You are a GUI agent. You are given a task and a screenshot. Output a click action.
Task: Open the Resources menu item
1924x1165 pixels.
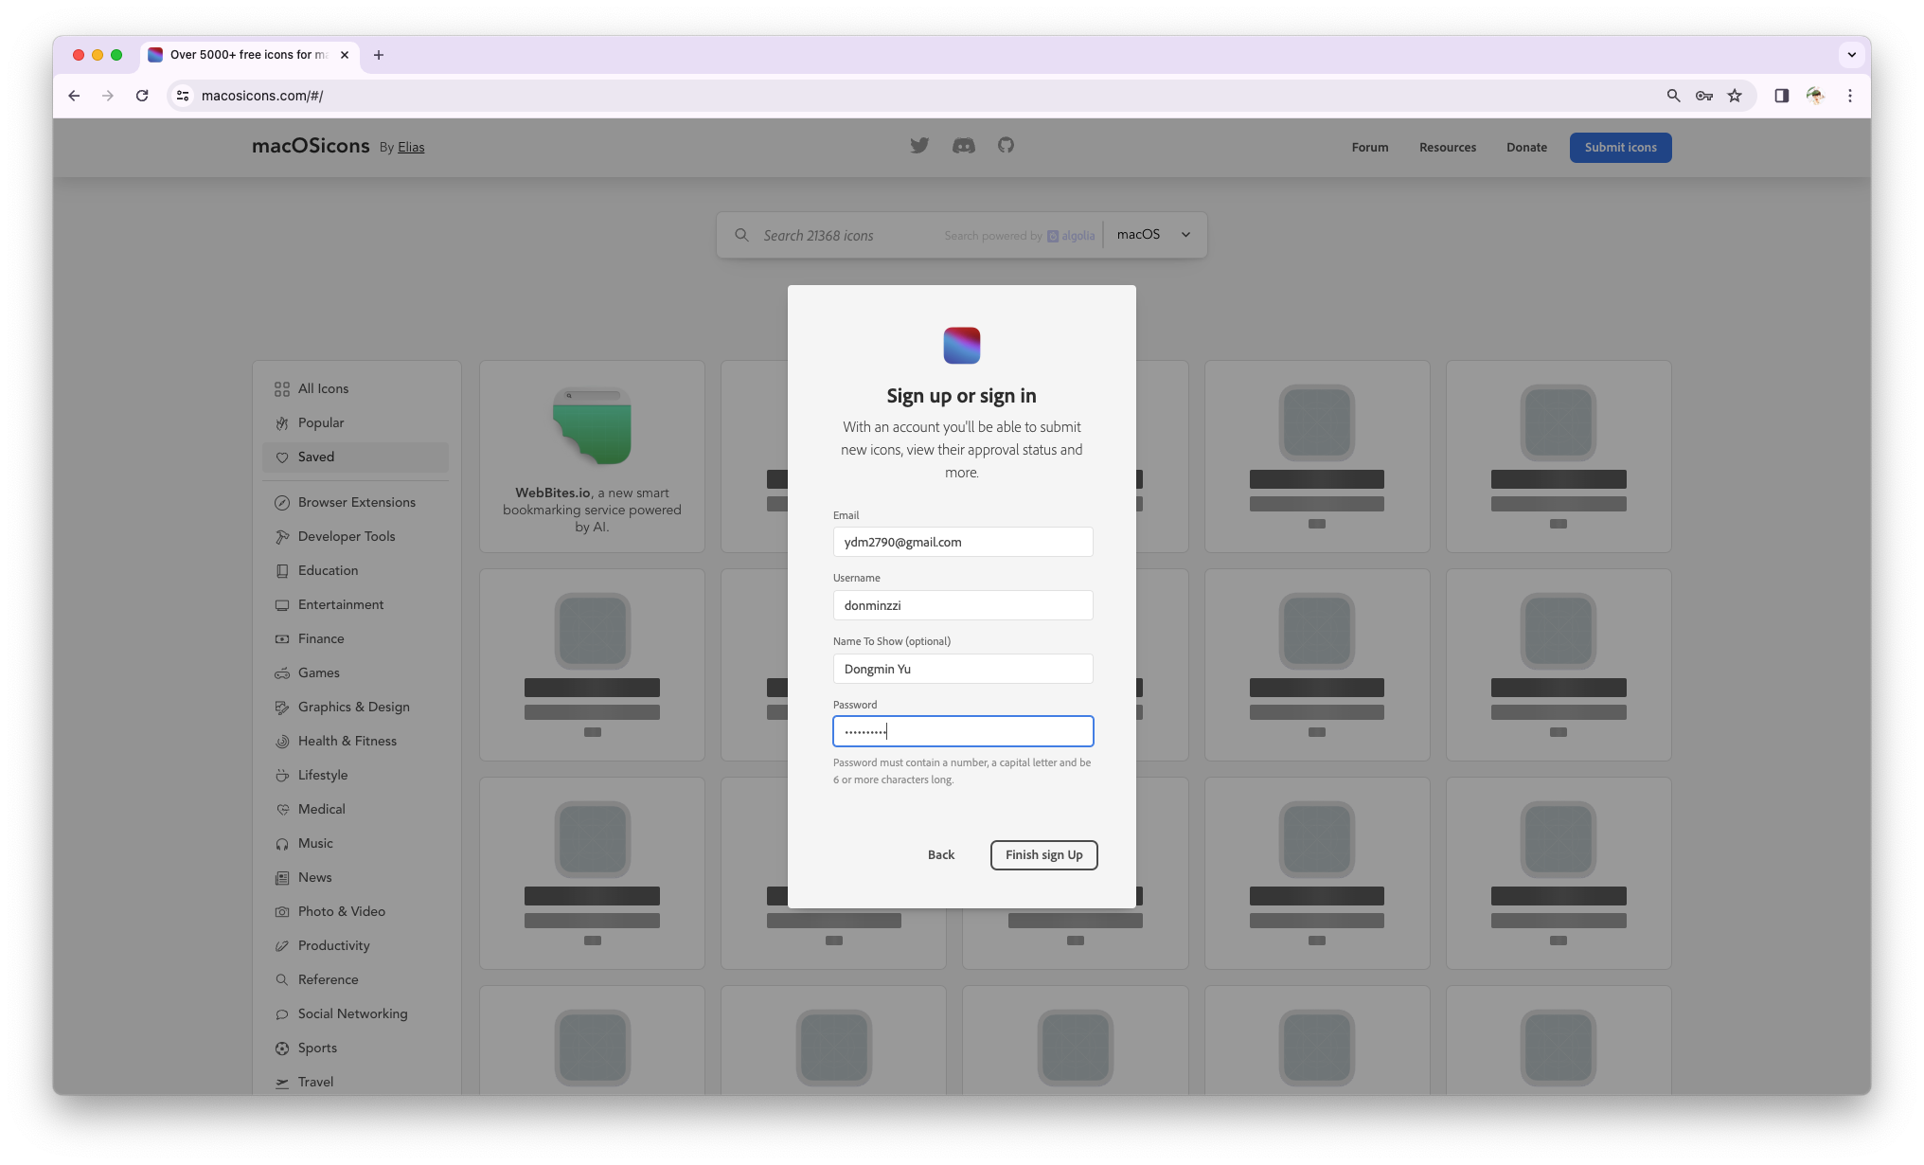click(1447, 148)
